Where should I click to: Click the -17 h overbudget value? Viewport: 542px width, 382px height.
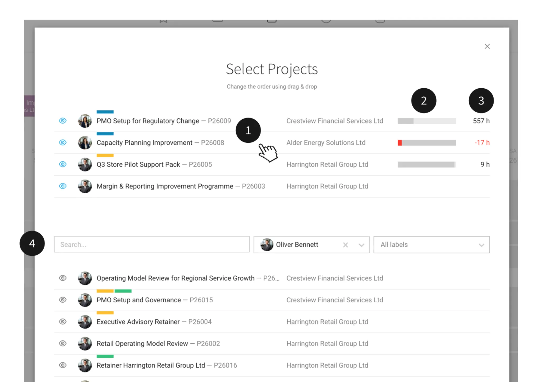pos(482,143)
